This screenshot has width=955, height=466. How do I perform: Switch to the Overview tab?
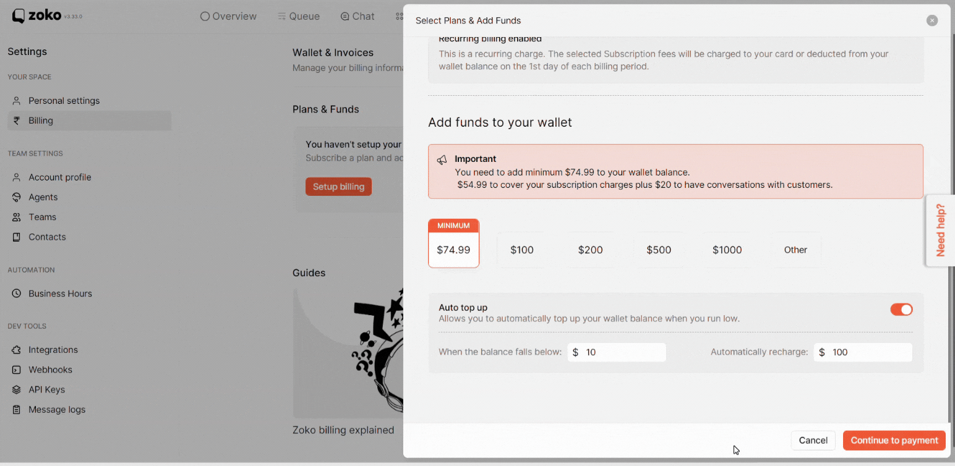pyautogui.click(x=228, y=16)
